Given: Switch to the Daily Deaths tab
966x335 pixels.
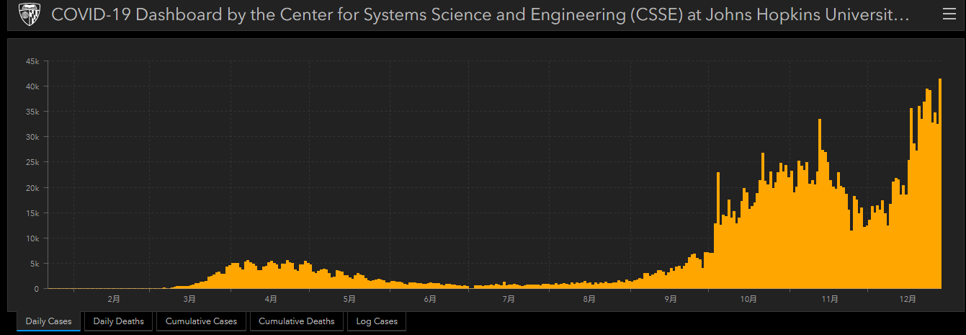Looking at the screenshot, I should tap(118, 321).
